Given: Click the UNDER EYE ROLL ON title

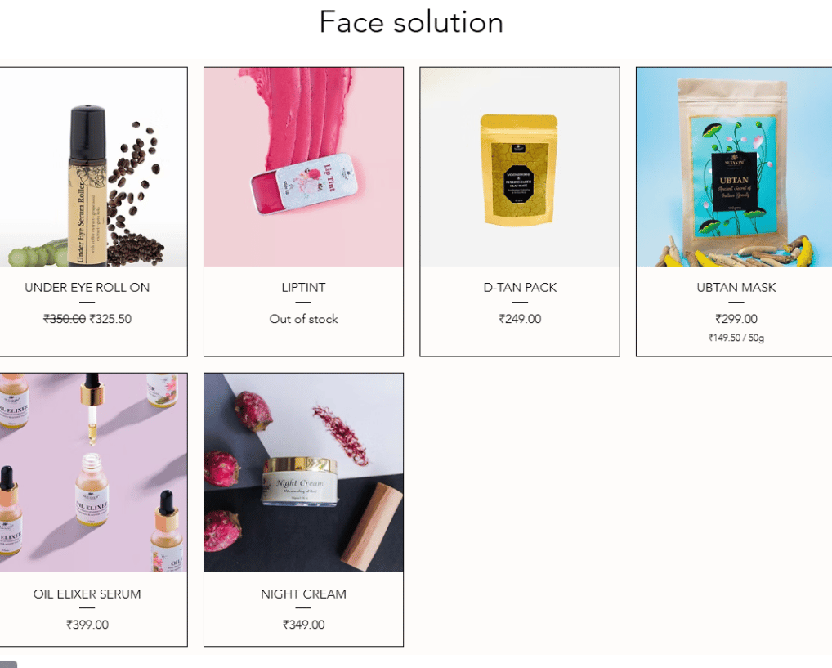Looking at the screenshot, I should pos(87,287).
